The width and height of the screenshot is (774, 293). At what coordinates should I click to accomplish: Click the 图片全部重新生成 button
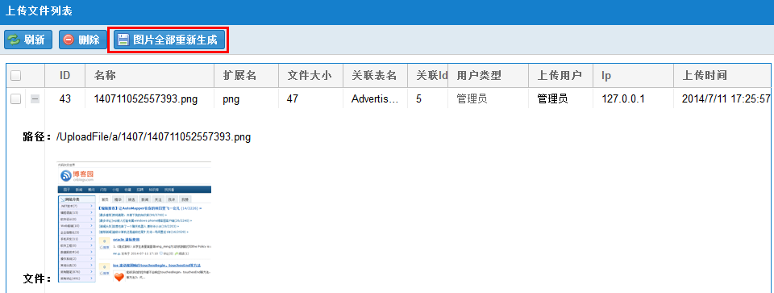[x=169, y=40]
